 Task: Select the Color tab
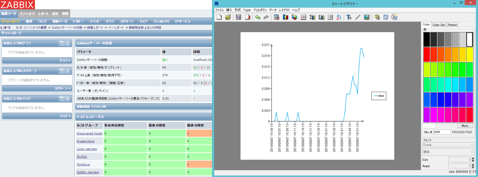(426, 24)
